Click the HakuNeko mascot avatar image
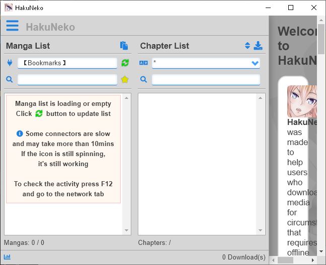This screenshot has height=265, width=326. click(302, 101)
